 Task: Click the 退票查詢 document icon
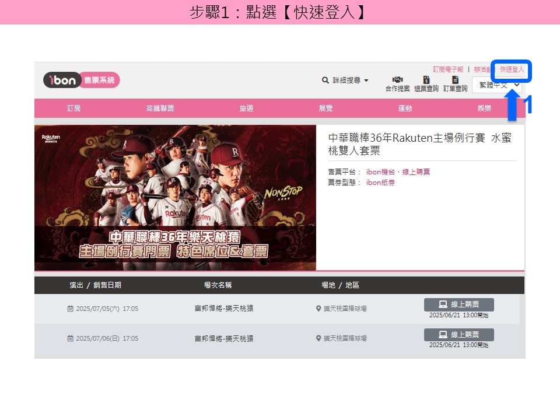tap(426, 80)
